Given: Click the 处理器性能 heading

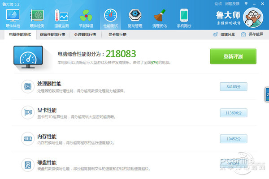Looking at the screenshot, I should click(x=49, y=84).
